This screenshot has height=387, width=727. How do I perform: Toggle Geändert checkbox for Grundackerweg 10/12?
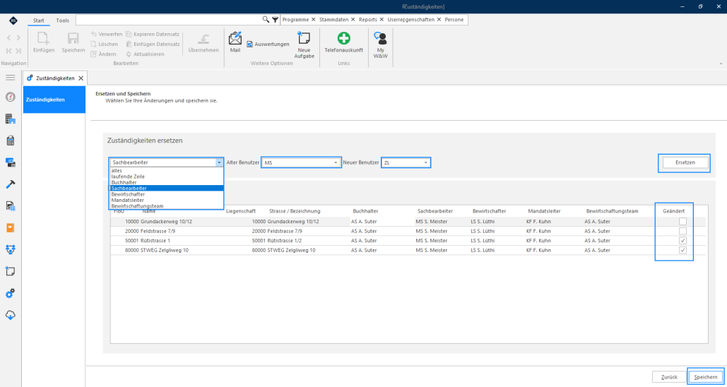[x=682, y=222]
